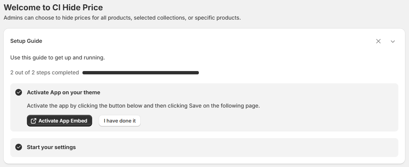Collapse the Setup Guide using the chevron

[393, 42]
